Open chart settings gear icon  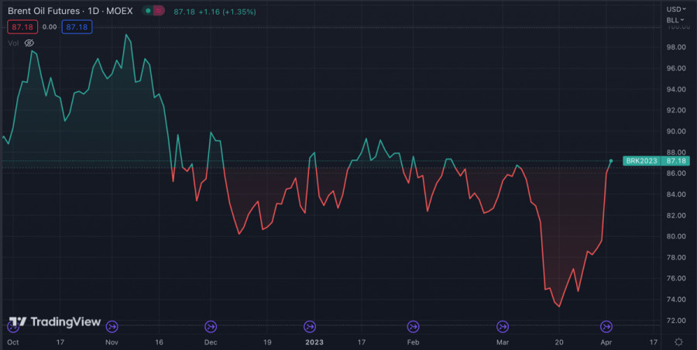click(678, 341)
